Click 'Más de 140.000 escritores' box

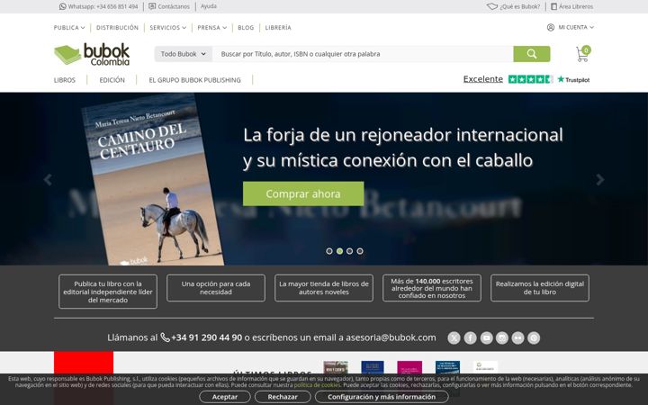pos(431,288)
